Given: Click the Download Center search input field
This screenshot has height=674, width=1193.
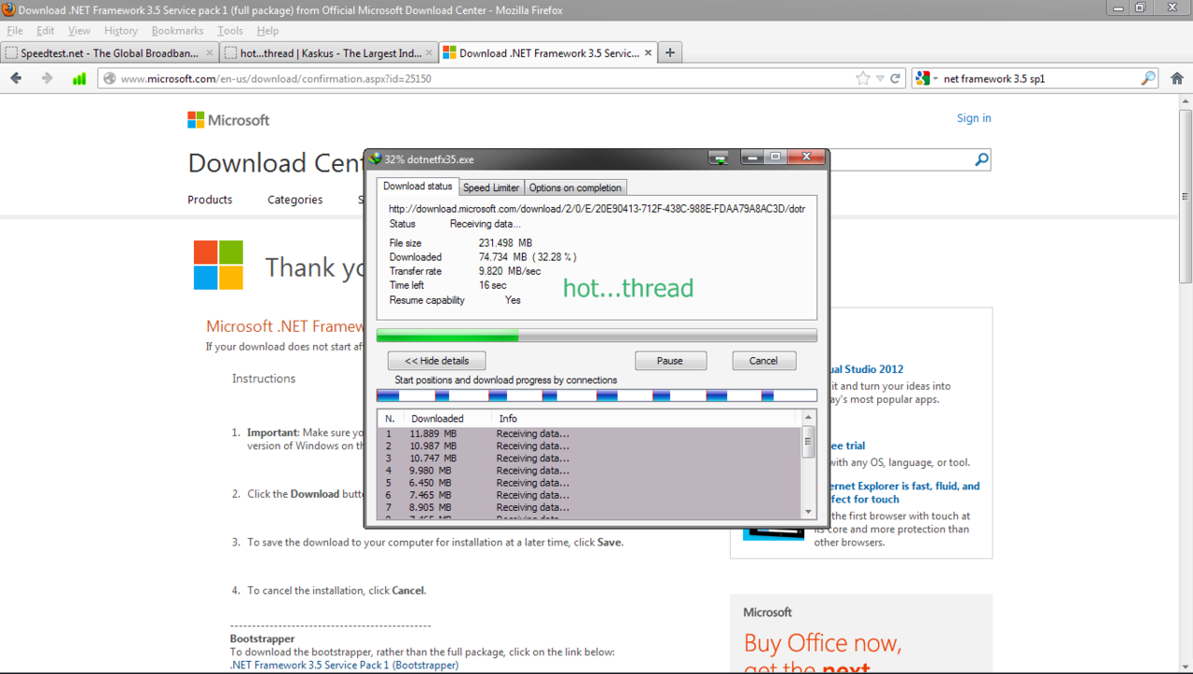Looking at the screenshot, I should [899, 160].
